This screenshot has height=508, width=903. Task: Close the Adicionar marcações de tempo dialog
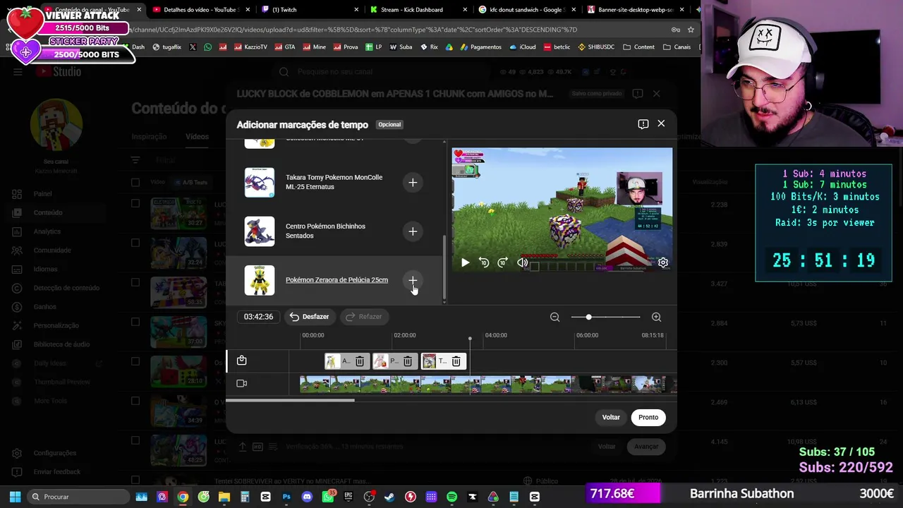point(661,123)
